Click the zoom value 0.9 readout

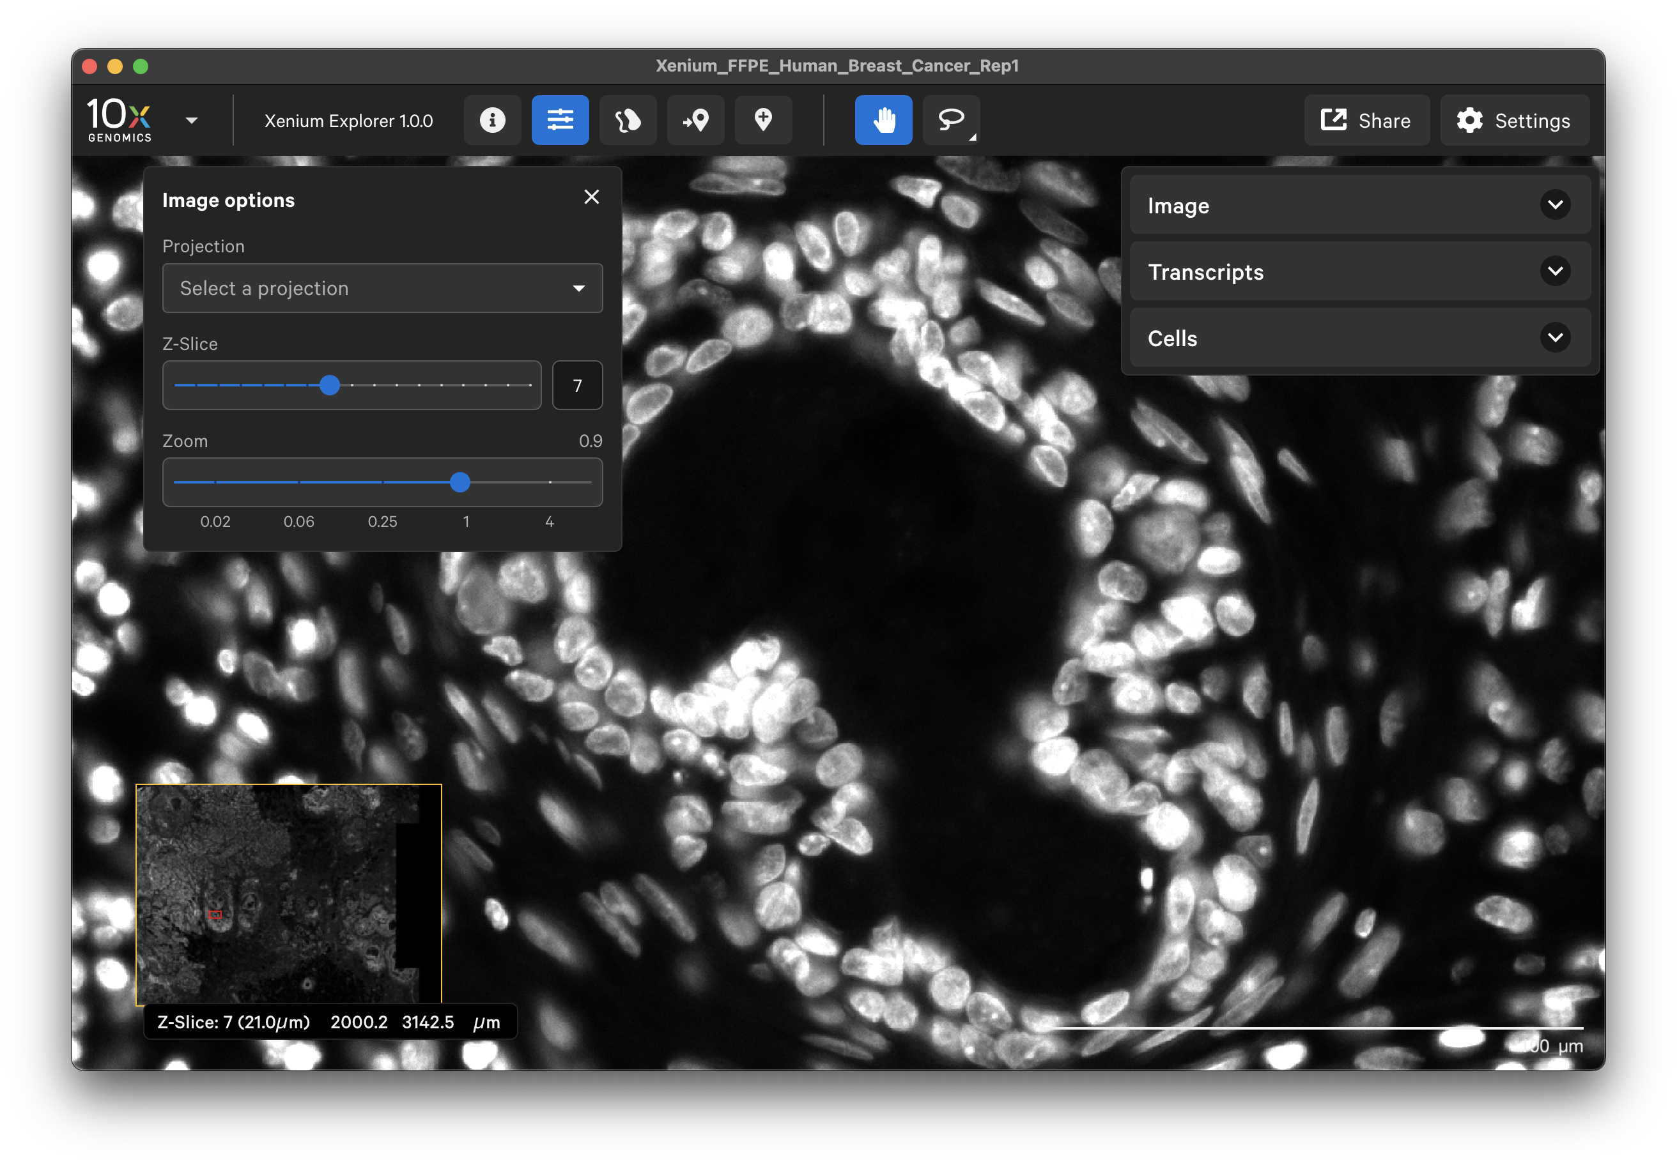590,441
